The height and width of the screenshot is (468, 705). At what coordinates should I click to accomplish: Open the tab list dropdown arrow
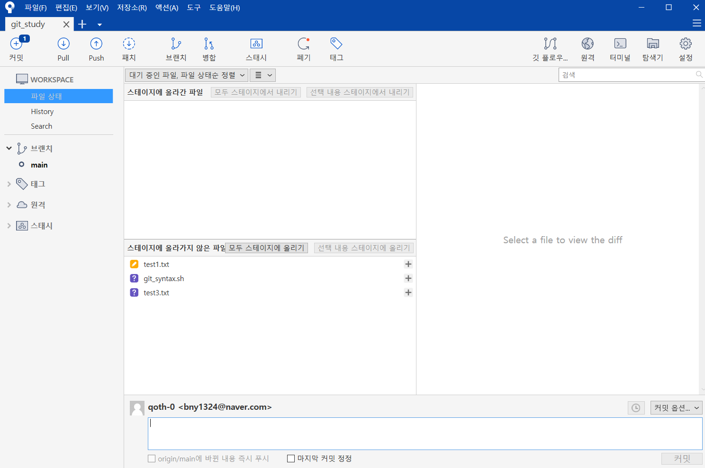pos(99,25)
